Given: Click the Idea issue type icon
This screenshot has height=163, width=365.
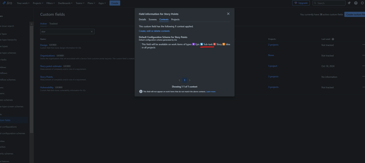Looking at the screenshot, I should [x=224, y=44].
